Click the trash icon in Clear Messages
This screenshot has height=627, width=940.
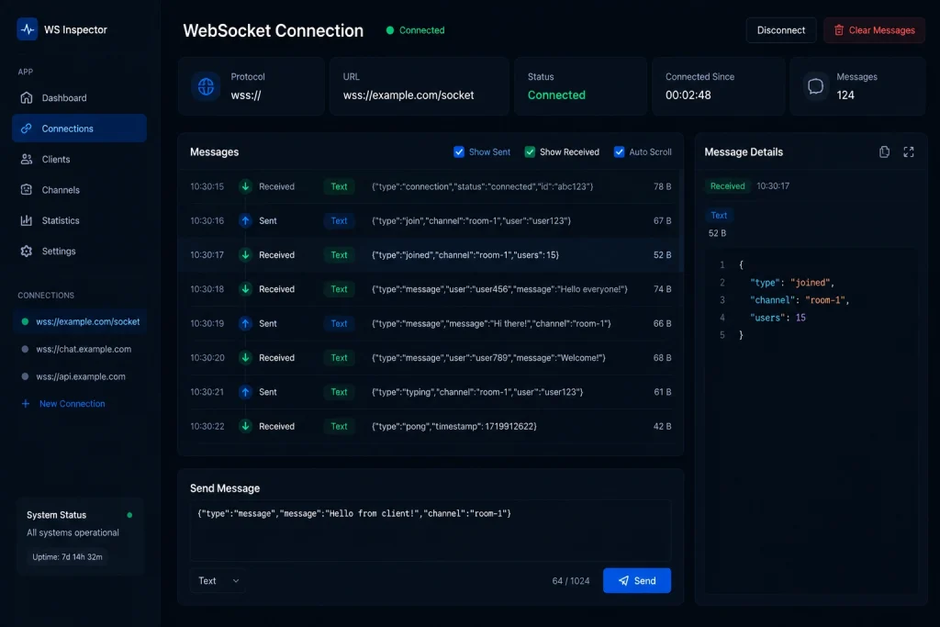pos(839,30)
